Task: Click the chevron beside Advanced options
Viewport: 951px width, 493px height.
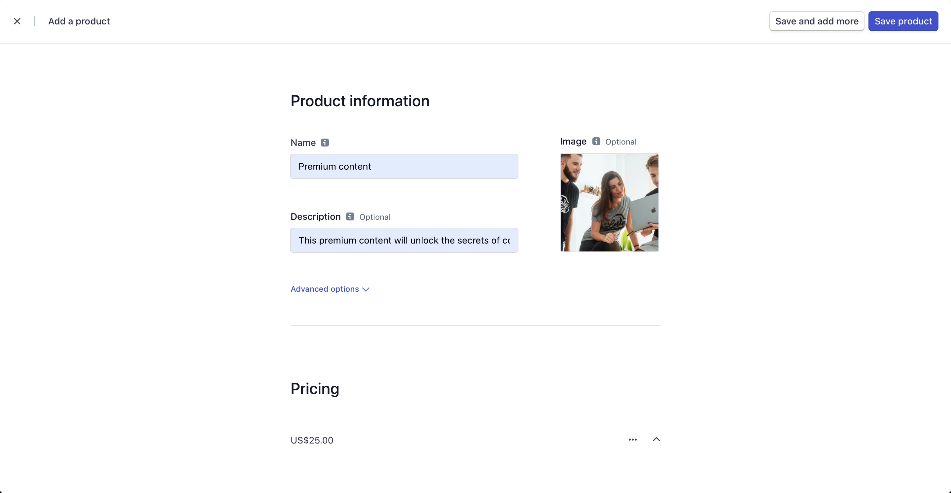Action: (366, 289)
